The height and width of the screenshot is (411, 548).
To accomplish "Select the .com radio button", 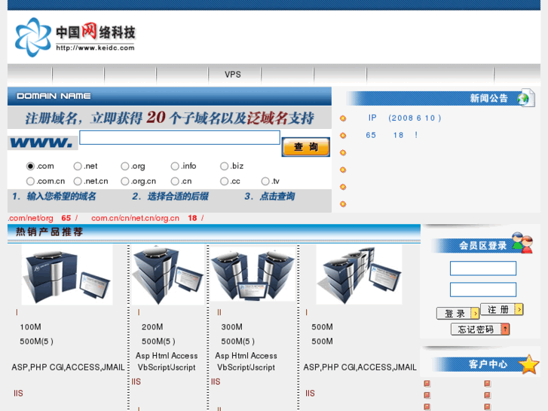I will (30, 166).
